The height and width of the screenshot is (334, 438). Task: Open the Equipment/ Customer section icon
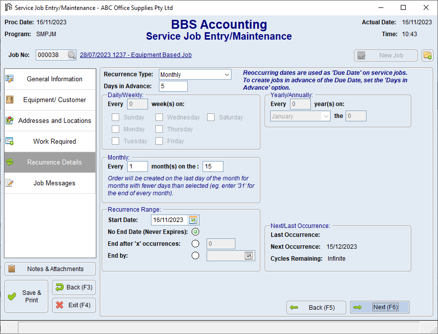tap(10, 100)
